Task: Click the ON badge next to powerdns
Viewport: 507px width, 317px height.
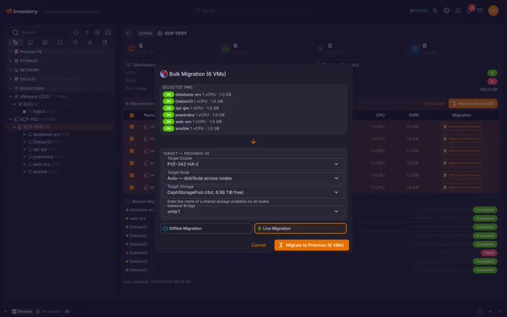Action: tap(169, 115)
